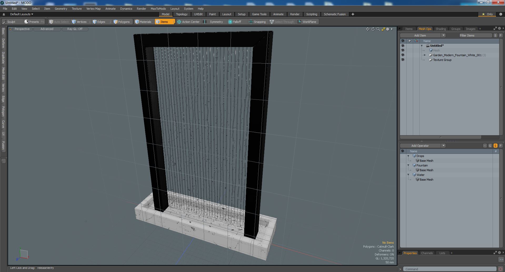The height and width of the screenshot is (272, 505).
Task: Toggle the Only favorites button
Action: coord(487,14)
